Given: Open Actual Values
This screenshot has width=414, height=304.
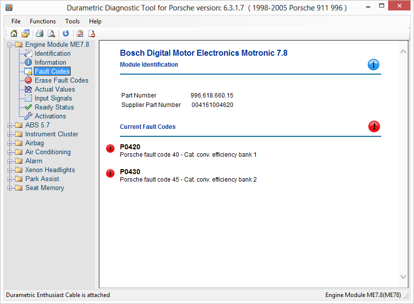Looking at the screenshot, I should point(55,89).
